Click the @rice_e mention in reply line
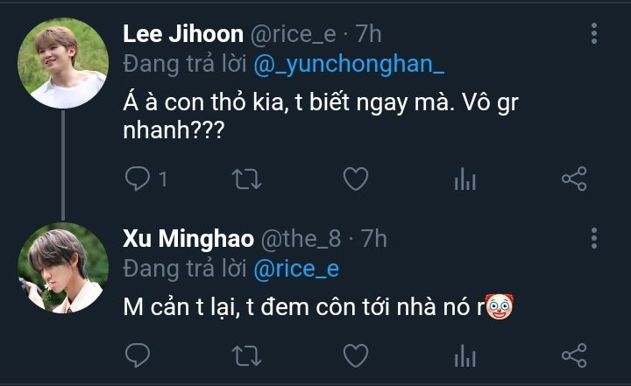631x386 pixels. (x=295, y=269)
